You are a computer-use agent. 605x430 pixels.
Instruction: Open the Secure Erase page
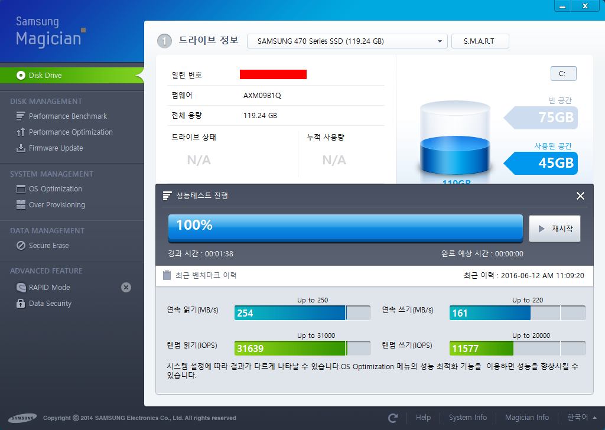click(x=48, y=246)
